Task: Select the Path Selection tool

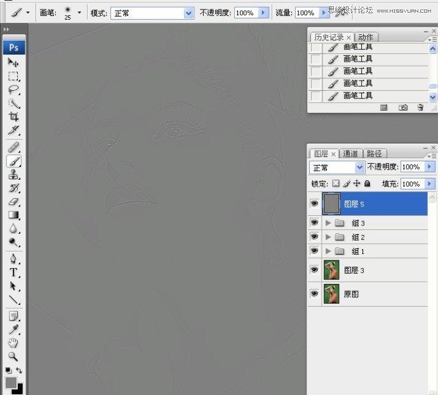Action: pos(13,286)
